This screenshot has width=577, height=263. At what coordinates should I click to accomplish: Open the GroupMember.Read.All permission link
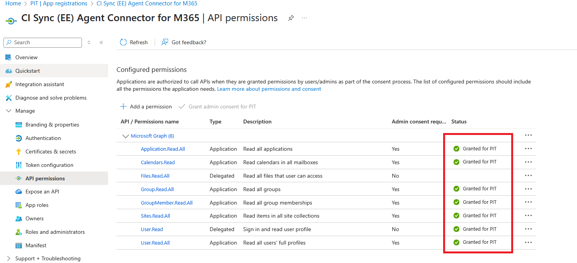coord(167,203)
